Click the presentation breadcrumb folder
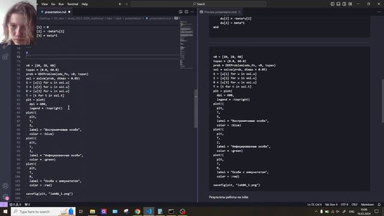 pos(133,19)
